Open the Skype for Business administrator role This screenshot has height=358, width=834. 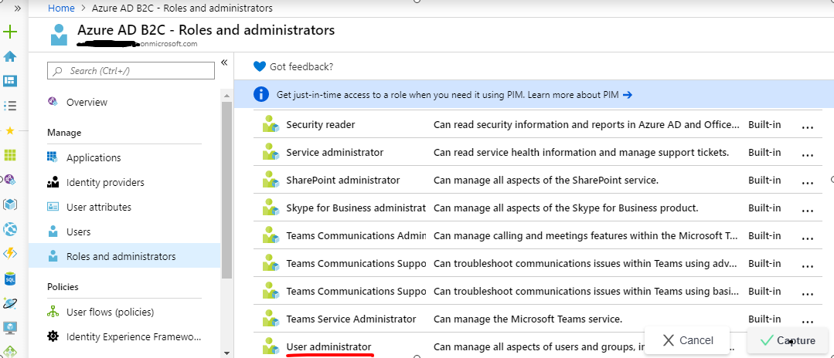click(356, 208)
